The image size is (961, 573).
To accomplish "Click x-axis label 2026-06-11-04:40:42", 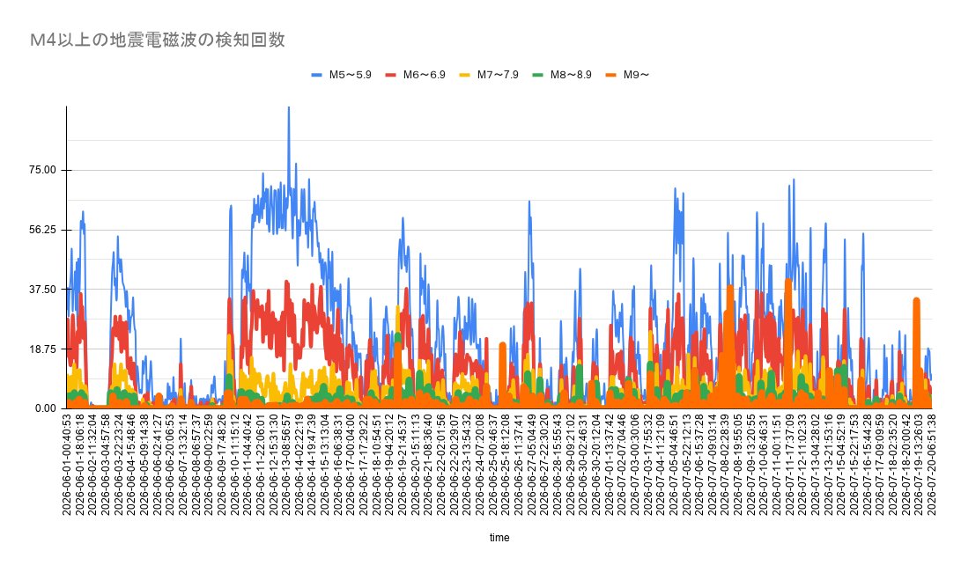I will pos(248,465).
